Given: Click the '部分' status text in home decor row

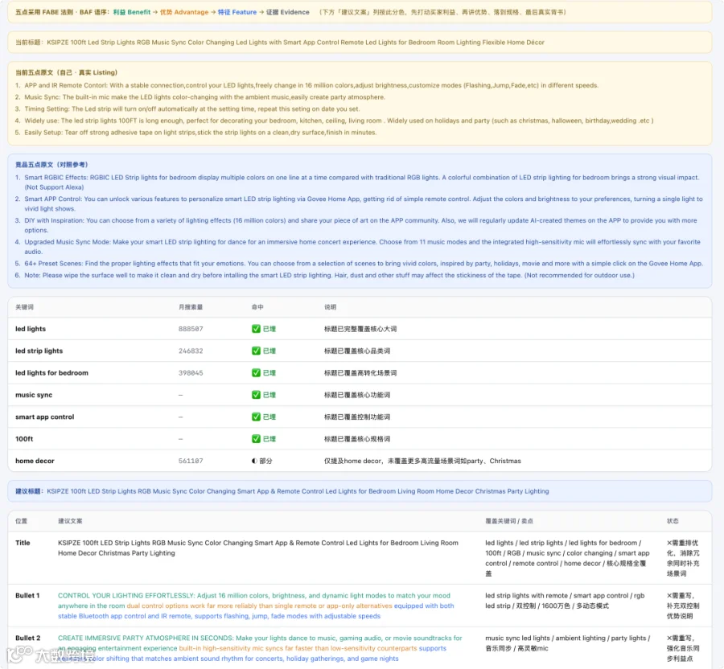Looking at the screenshot, I should tap(265, 461).
